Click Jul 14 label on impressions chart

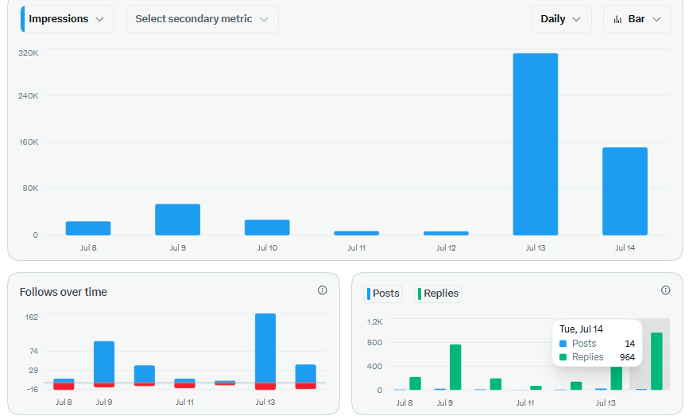click(x=625, y=247)
